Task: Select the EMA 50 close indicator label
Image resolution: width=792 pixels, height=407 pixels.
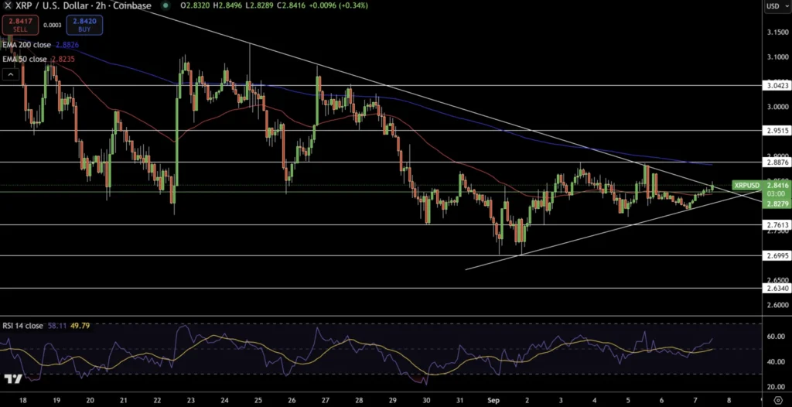Action: pos(24,58)
